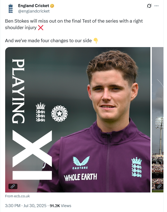The width and height of the screenshot is (167, 212).
Task: Follow the 'From ecb.co.uk' source link
Action: [x=17, y=196]
